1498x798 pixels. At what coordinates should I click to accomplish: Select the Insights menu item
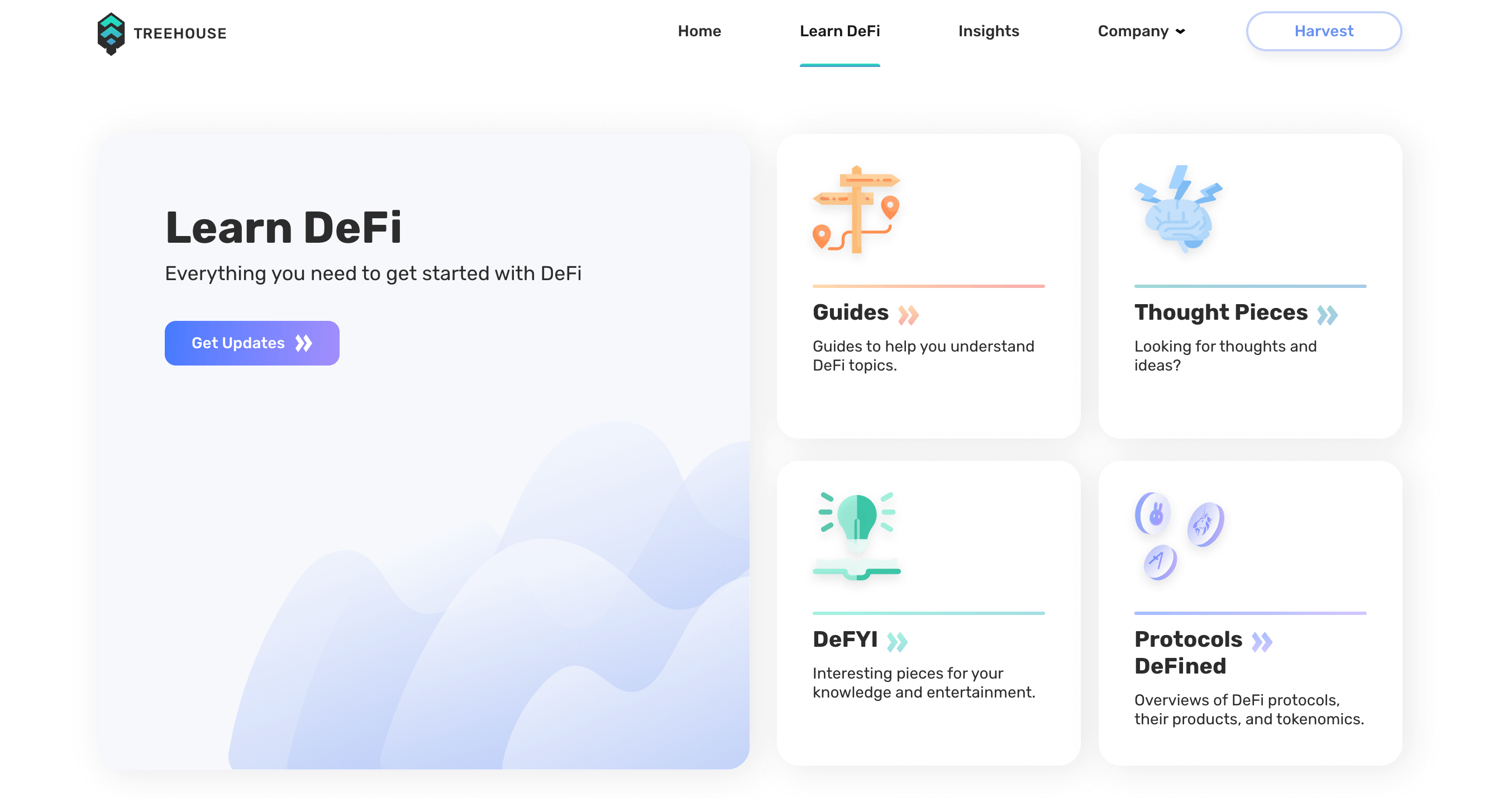(x=989, y=31)
